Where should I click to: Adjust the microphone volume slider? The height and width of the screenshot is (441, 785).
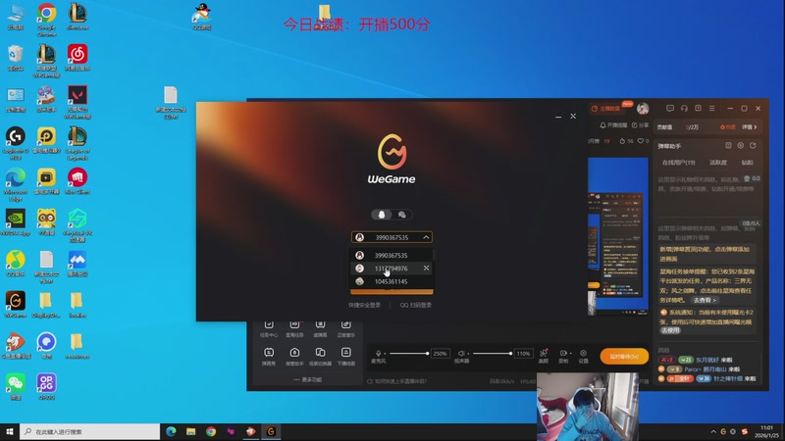[409, 354]
